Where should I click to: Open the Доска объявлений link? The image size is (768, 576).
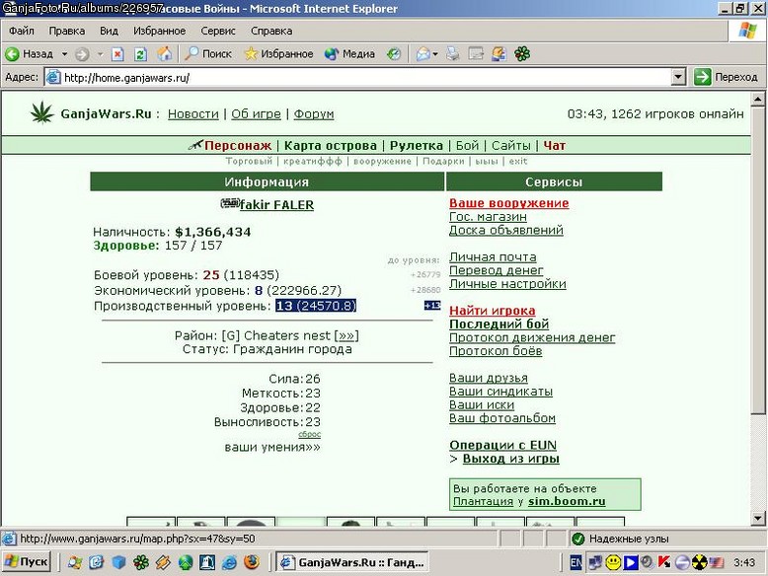pos(506,230)
